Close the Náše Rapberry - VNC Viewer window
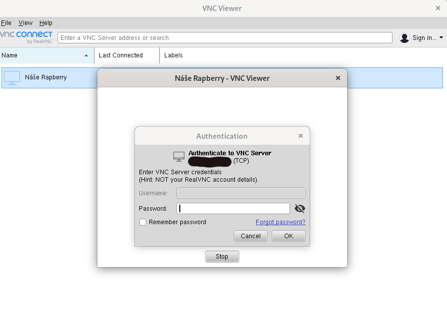Screen dimensions: 447x335 [338, 78]
